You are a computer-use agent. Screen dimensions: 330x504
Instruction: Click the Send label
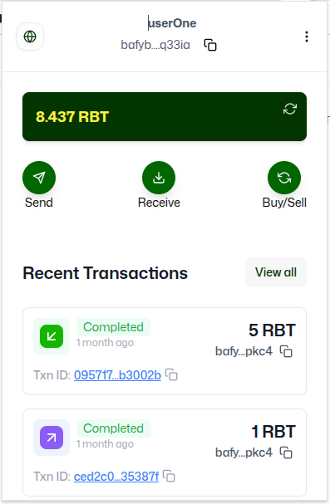[x=39, y=203]
